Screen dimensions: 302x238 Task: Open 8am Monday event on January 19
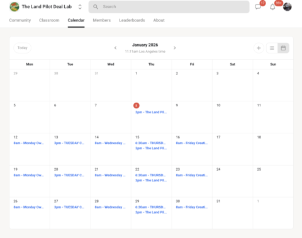tap(29, 175)
